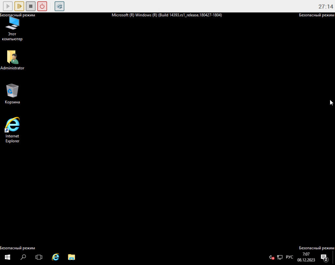335x265 pixels.
Task: Open File Explorer from the taskbar
Action: 71,257
